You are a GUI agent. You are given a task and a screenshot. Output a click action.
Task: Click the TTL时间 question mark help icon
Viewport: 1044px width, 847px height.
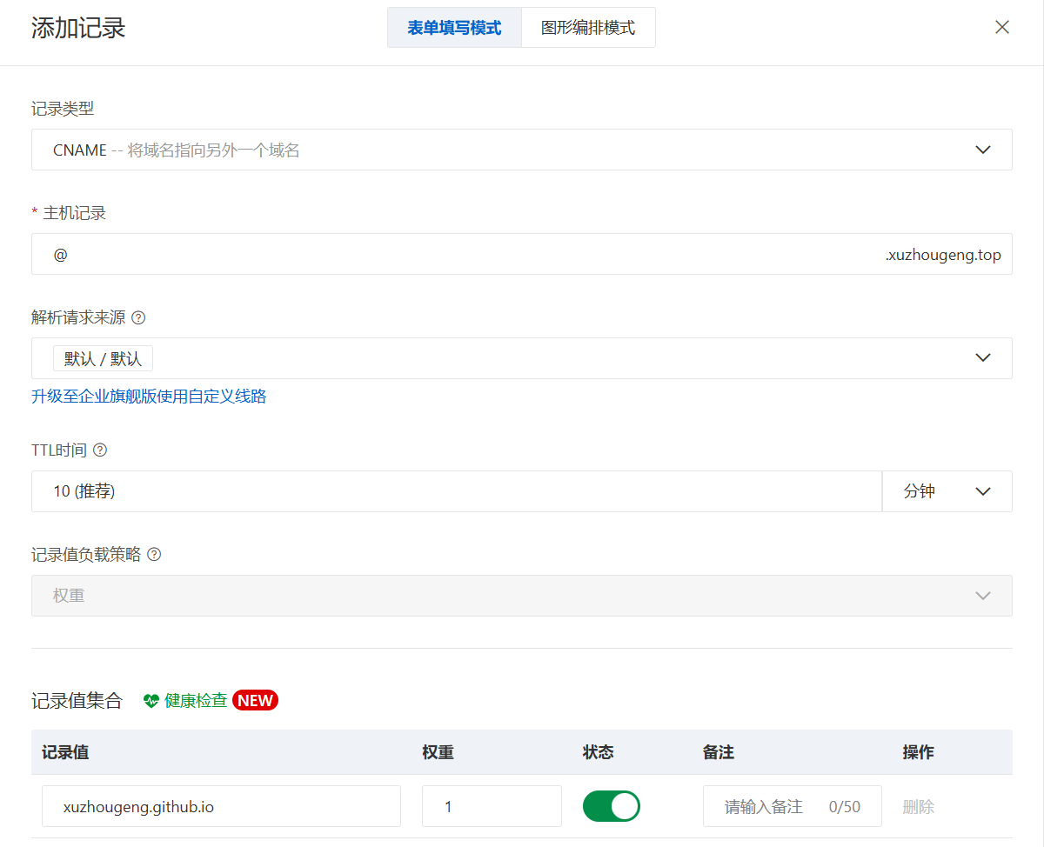tap(98, 450)
